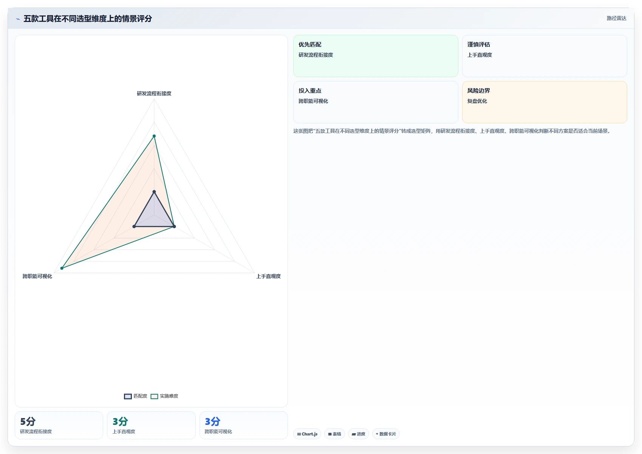Click the 匹配度 data point on 跨职能可视化 axis
This screenshot has width=642, height=454.
tap(134, 227)
